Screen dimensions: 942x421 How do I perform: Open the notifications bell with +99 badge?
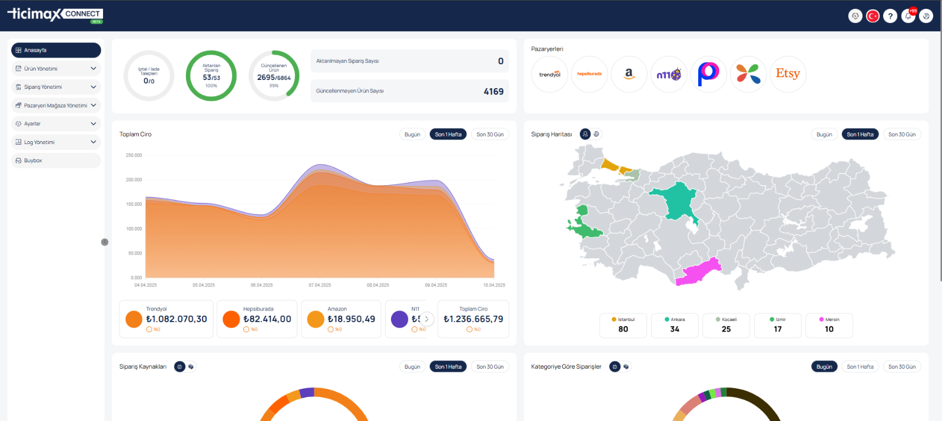(908, 16)
